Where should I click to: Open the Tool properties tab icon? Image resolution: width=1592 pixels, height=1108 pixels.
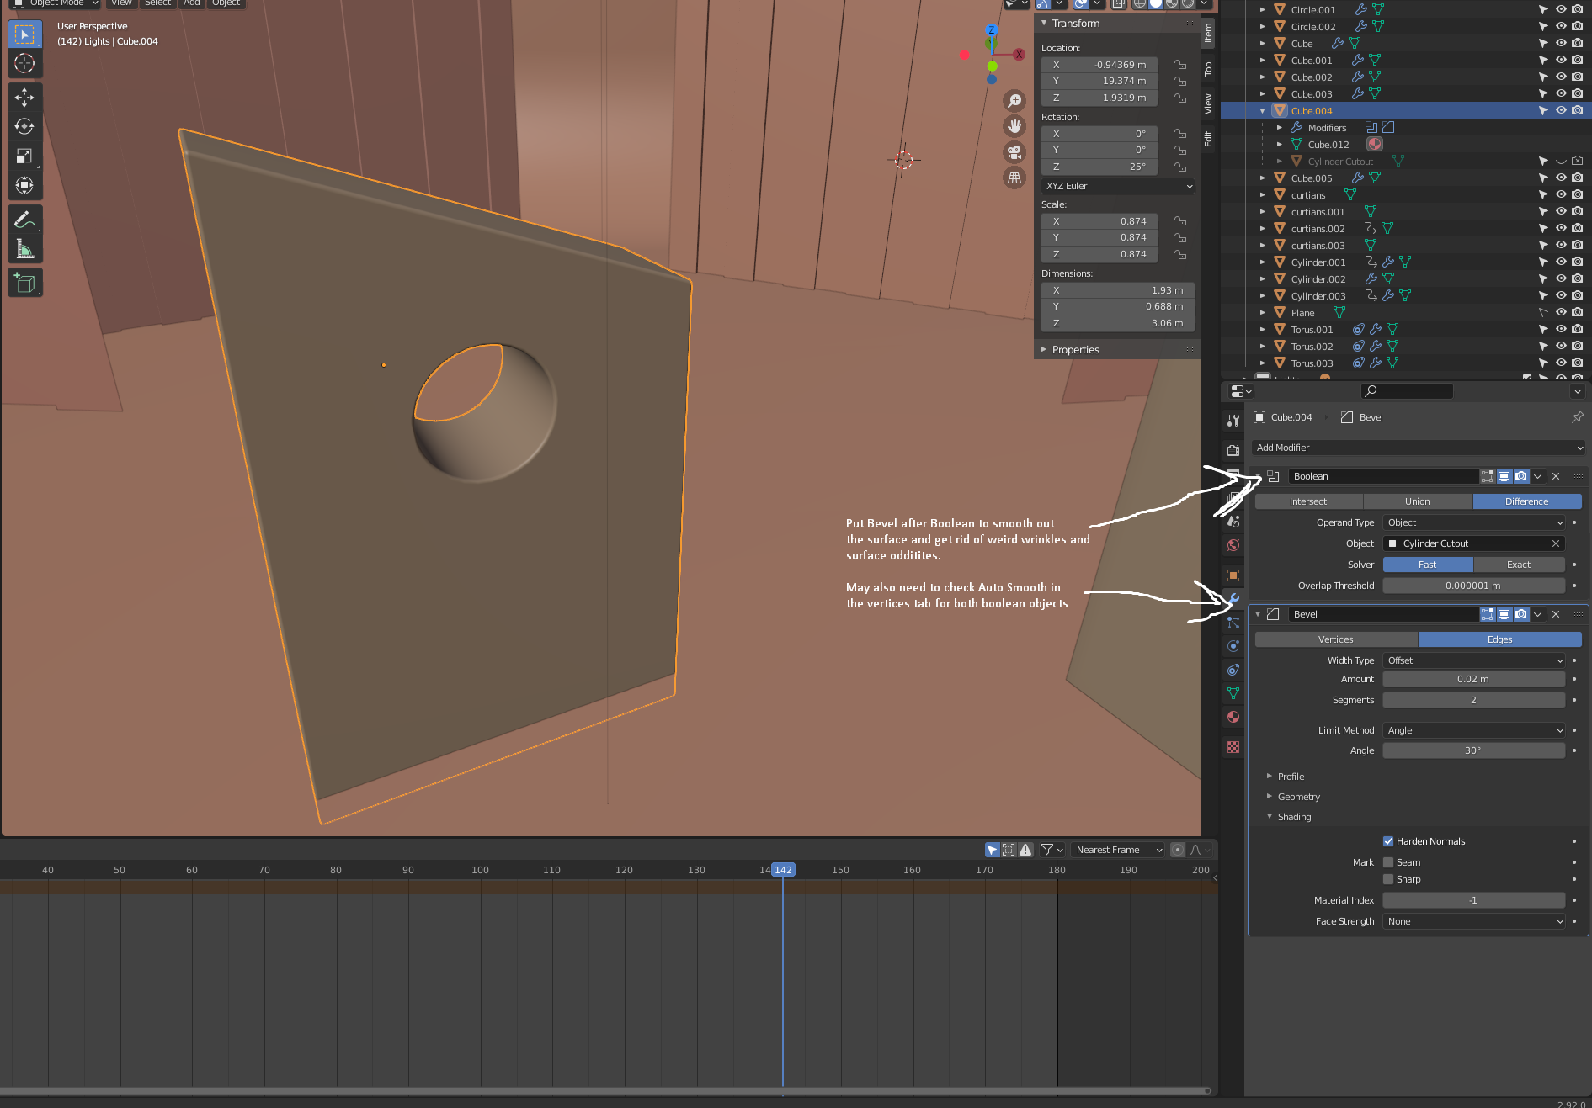click(1233, 420)
